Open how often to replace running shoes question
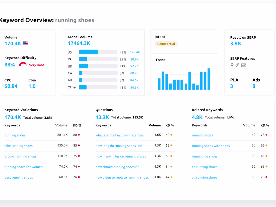 (122, 177)
